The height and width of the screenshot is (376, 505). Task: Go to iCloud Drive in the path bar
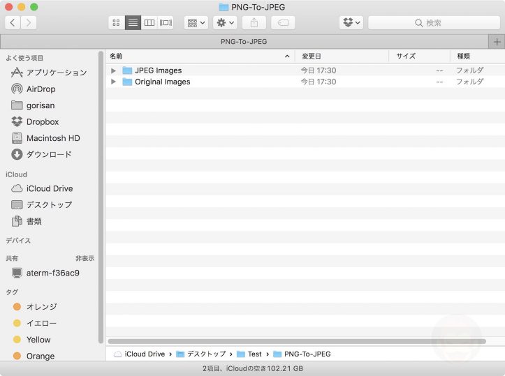[x=140, y=354]
